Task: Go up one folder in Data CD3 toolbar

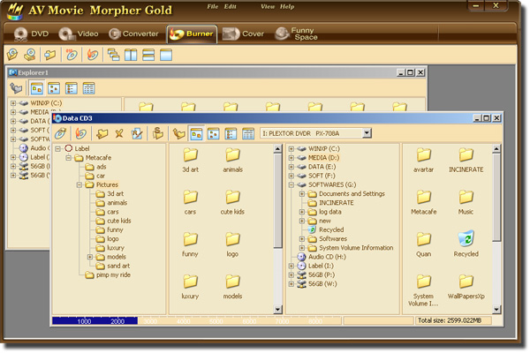Action: [178, 133]
